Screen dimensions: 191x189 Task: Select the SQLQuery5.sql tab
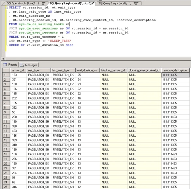point(72,3)
